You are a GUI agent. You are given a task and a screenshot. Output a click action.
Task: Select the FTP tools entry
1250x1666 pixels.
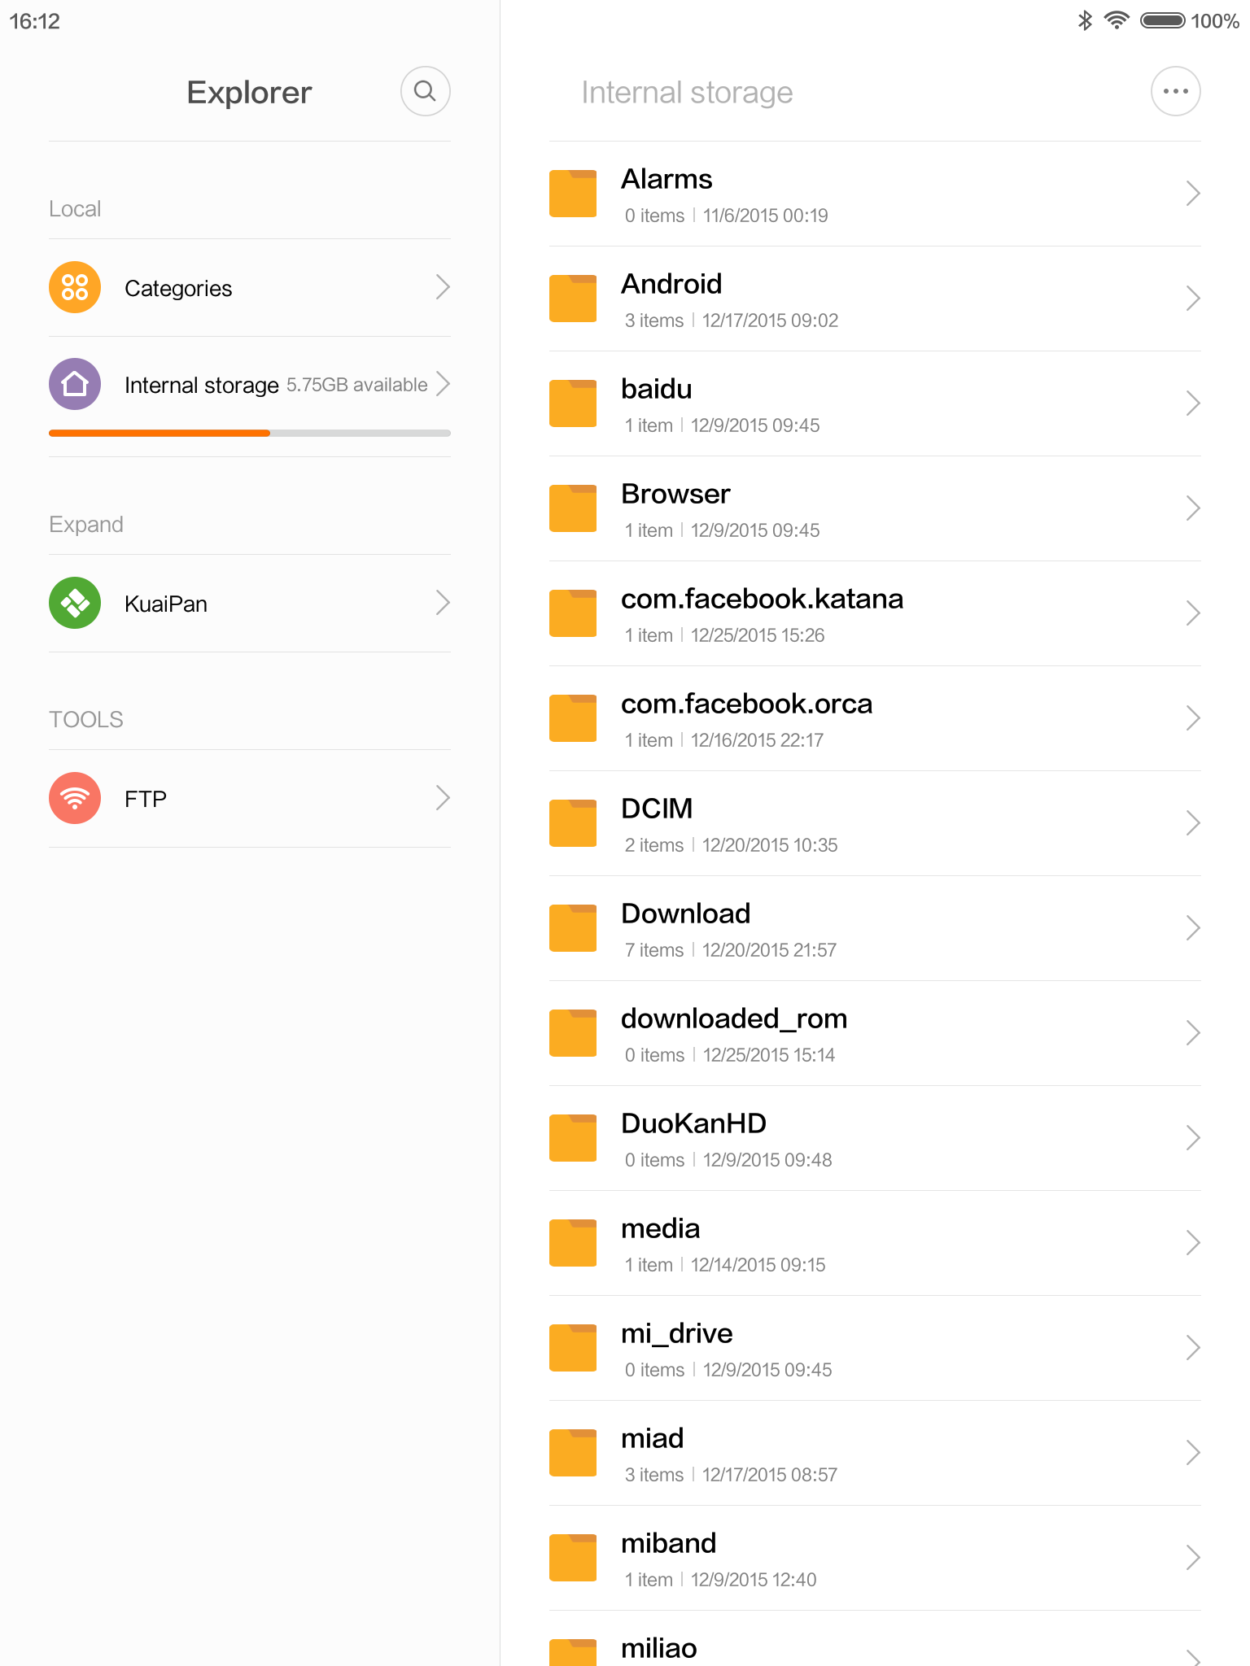click(250, 799)
